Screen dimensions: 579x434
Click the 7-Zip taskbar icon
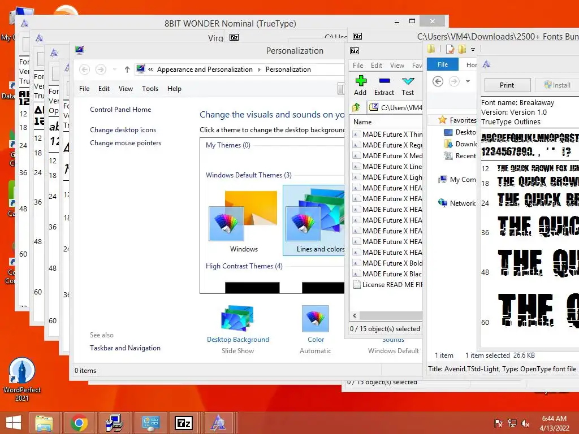tap(184, 423)
